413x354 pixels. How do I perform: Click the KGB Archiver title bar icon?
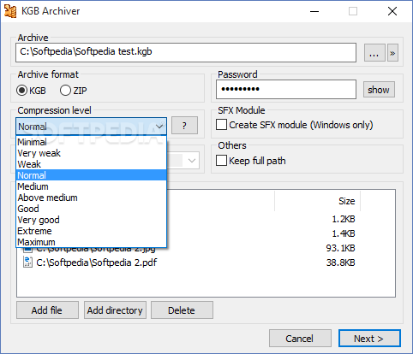(10, 11)
